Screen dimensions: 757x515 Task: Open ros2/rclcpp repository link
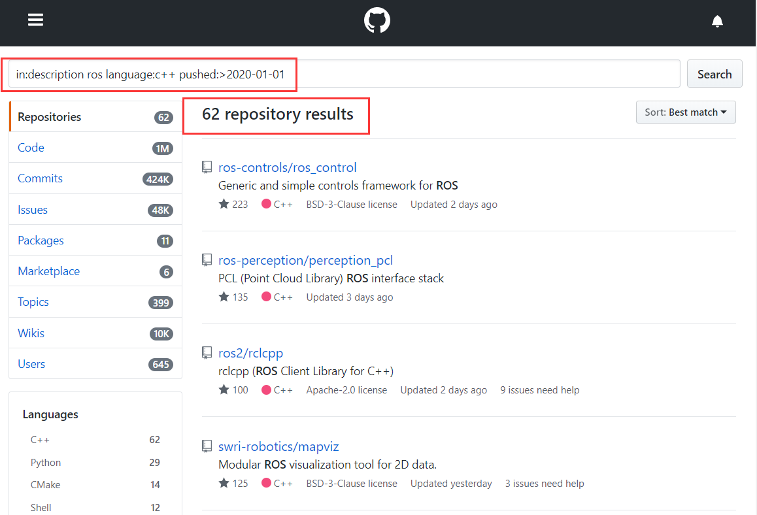point(250,354)
